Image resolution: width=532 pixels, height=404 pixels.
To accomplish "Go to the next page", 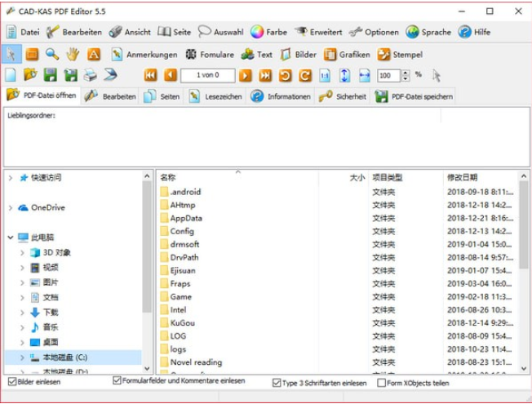I will click(246, 75).
